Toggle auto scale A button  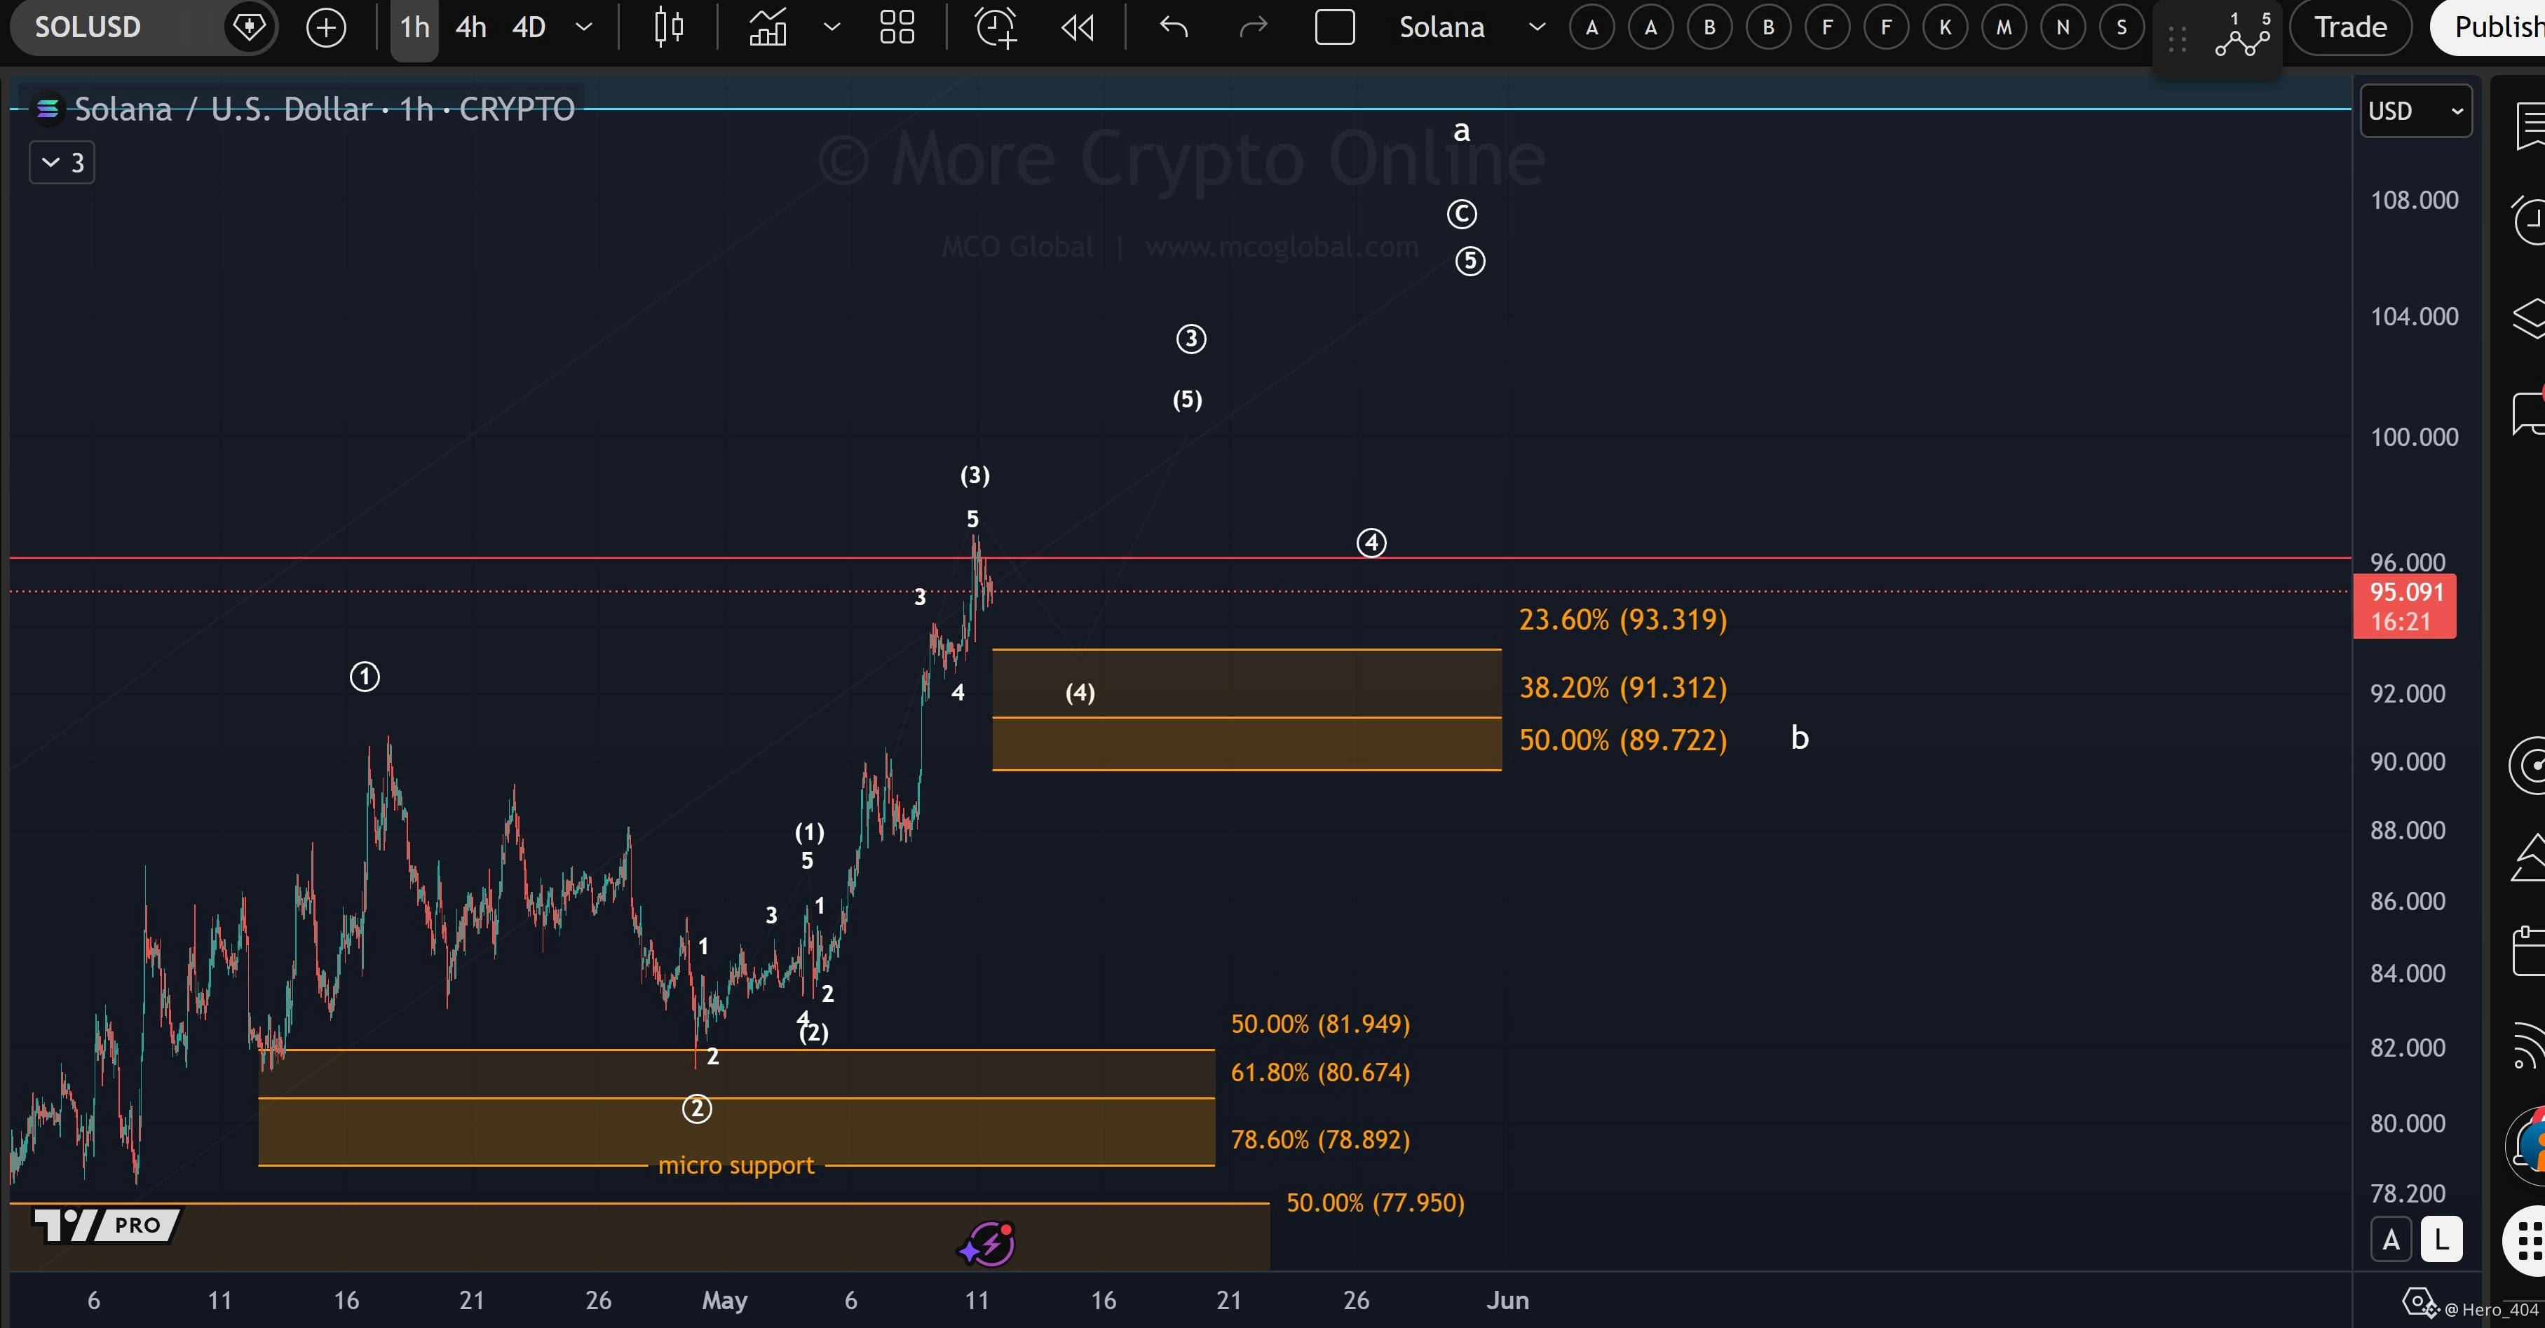coord(2391,1239)
